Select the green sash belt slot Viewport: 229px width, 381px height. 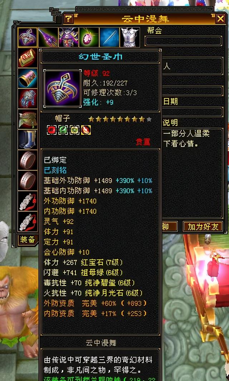click(x=28, y=119)
